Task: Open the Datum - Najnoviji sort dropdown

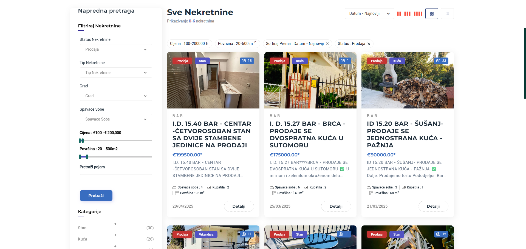Action: pos(369,13)
